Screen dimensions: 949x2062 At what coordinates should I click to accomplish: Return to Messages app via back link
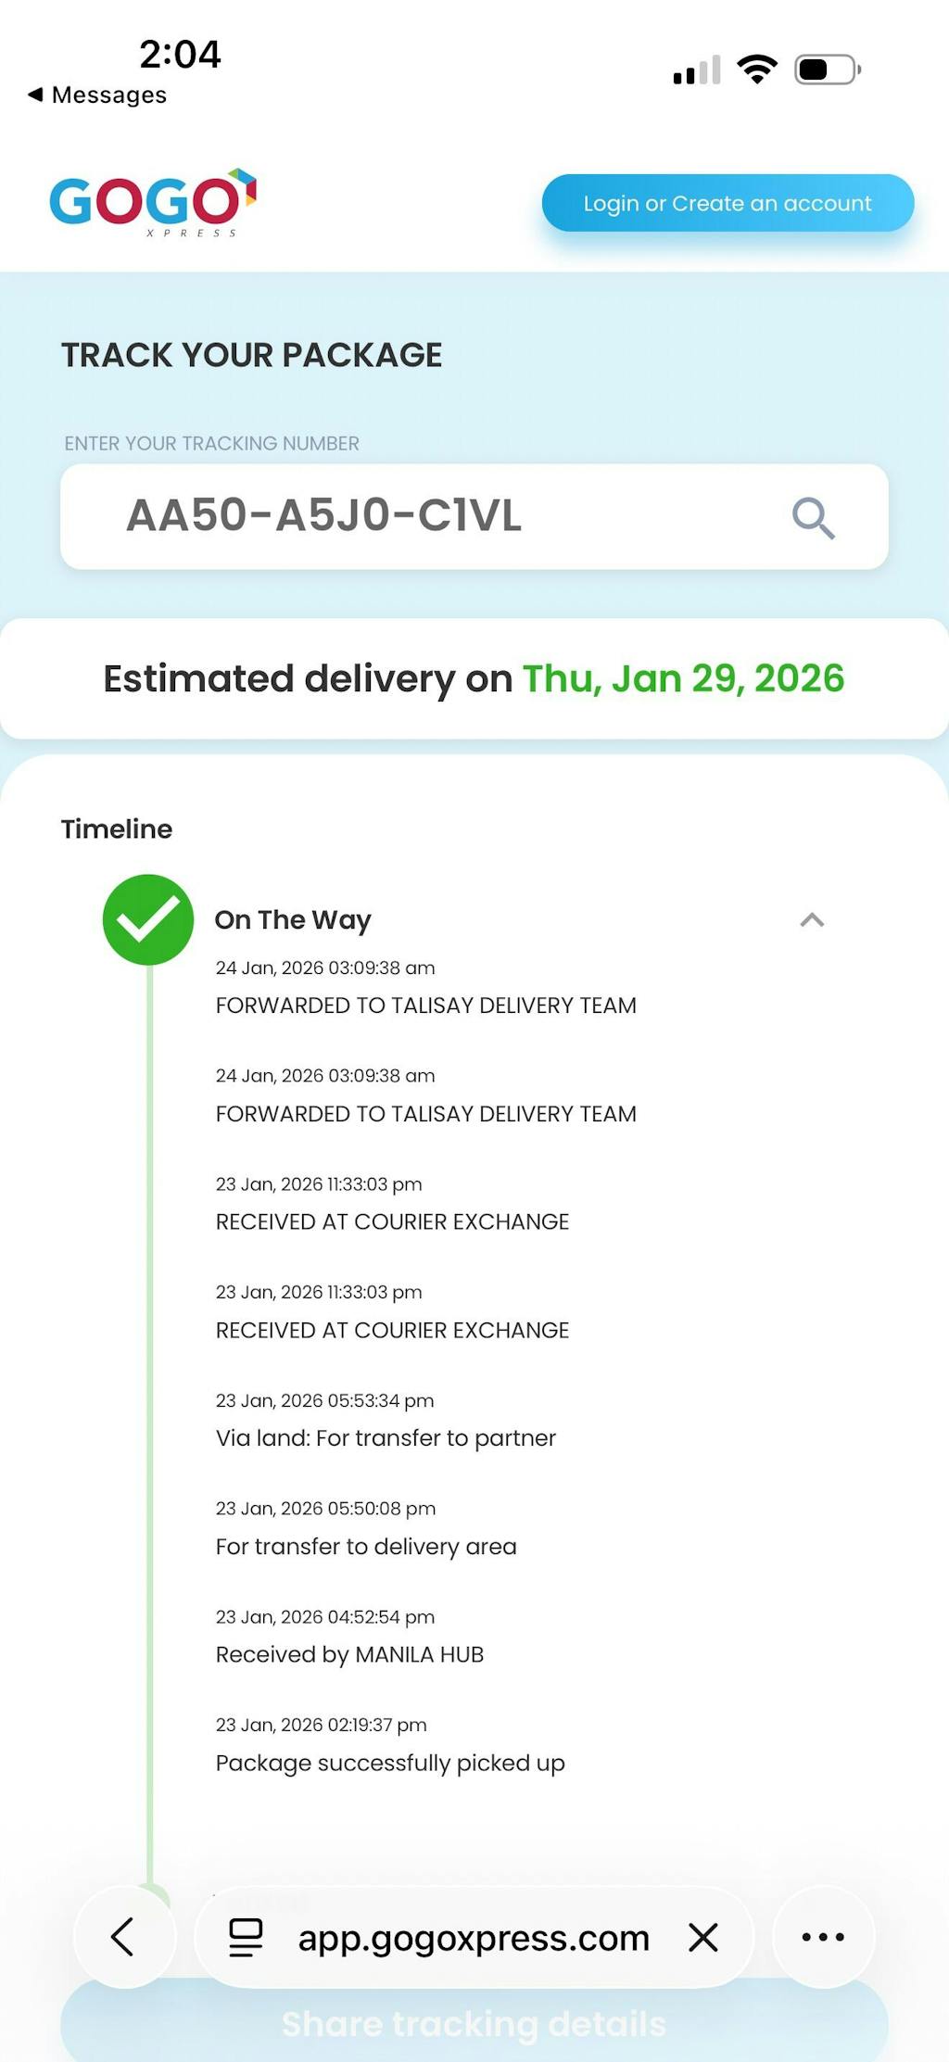[x=98, y=95]
